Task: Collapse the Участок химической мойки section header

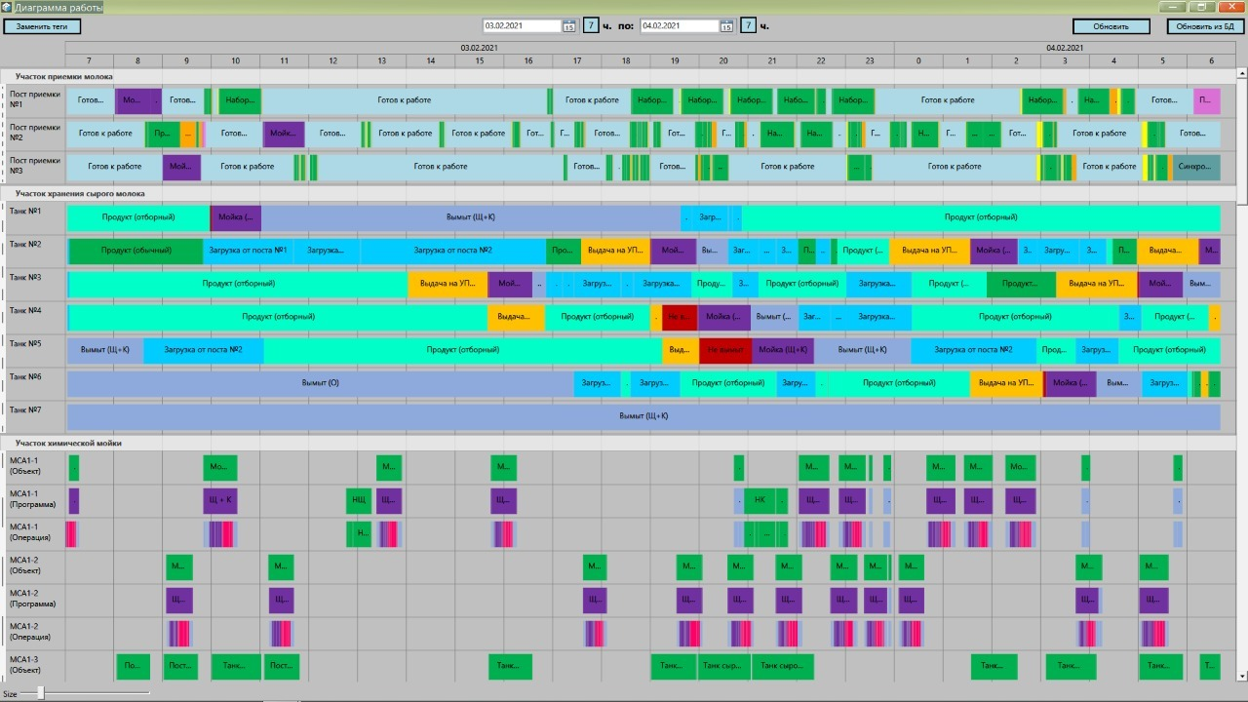Action: (x=68, y=443)
